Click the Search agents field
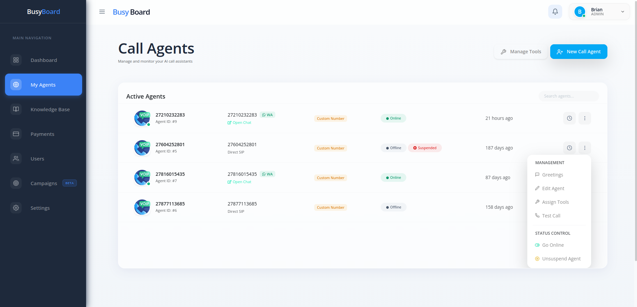The height and width of the screenshot is (307, 637). 569,96
